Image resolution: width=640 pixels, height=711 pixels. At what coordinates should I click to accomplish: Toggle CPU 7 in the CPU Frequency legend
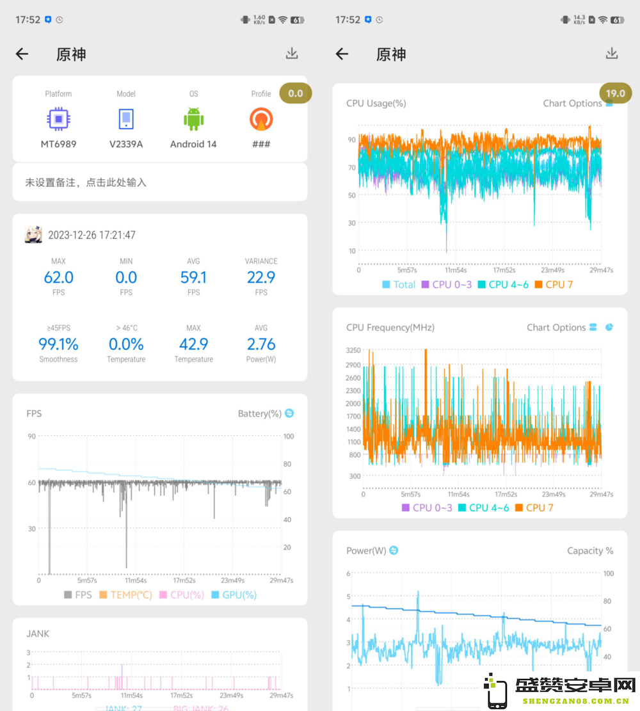(x=534, y=508)
